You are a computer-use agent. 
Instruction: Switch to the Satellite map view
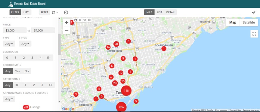[x=249, y=23]
